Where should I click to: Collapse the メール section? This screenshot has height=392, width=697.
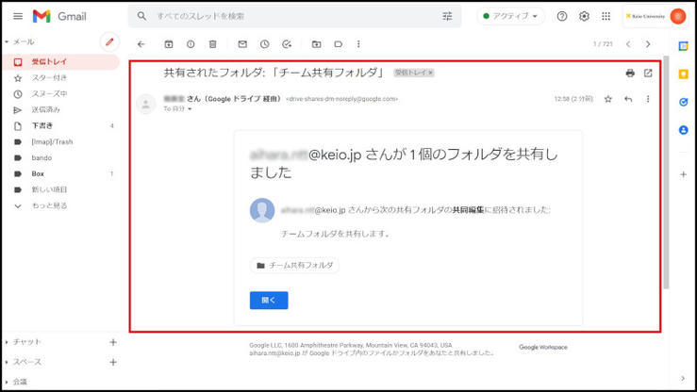coord(8,41)
